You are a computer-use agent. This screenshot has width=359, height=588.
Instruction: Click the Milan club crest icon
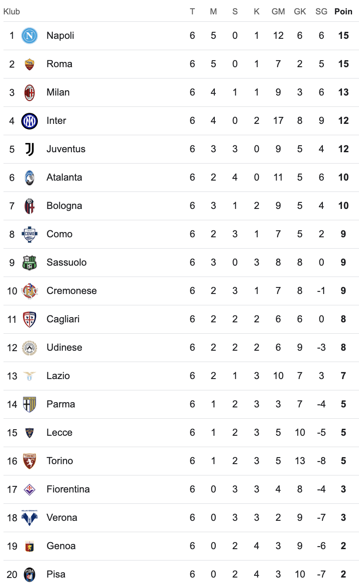pos(30,92)
